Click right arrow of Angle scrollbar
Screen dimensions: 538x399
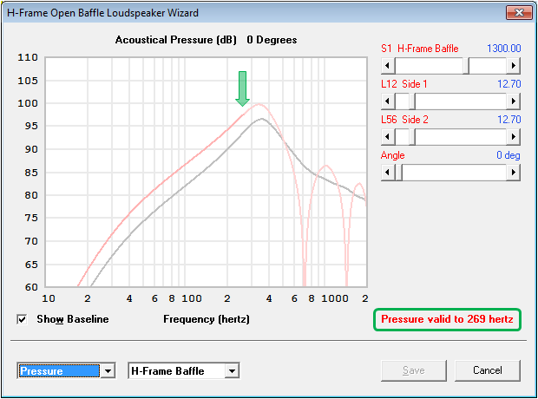click(x=514, y=173)
